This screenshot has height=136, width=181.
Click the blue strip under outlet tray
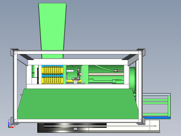[x=156, y=118]
